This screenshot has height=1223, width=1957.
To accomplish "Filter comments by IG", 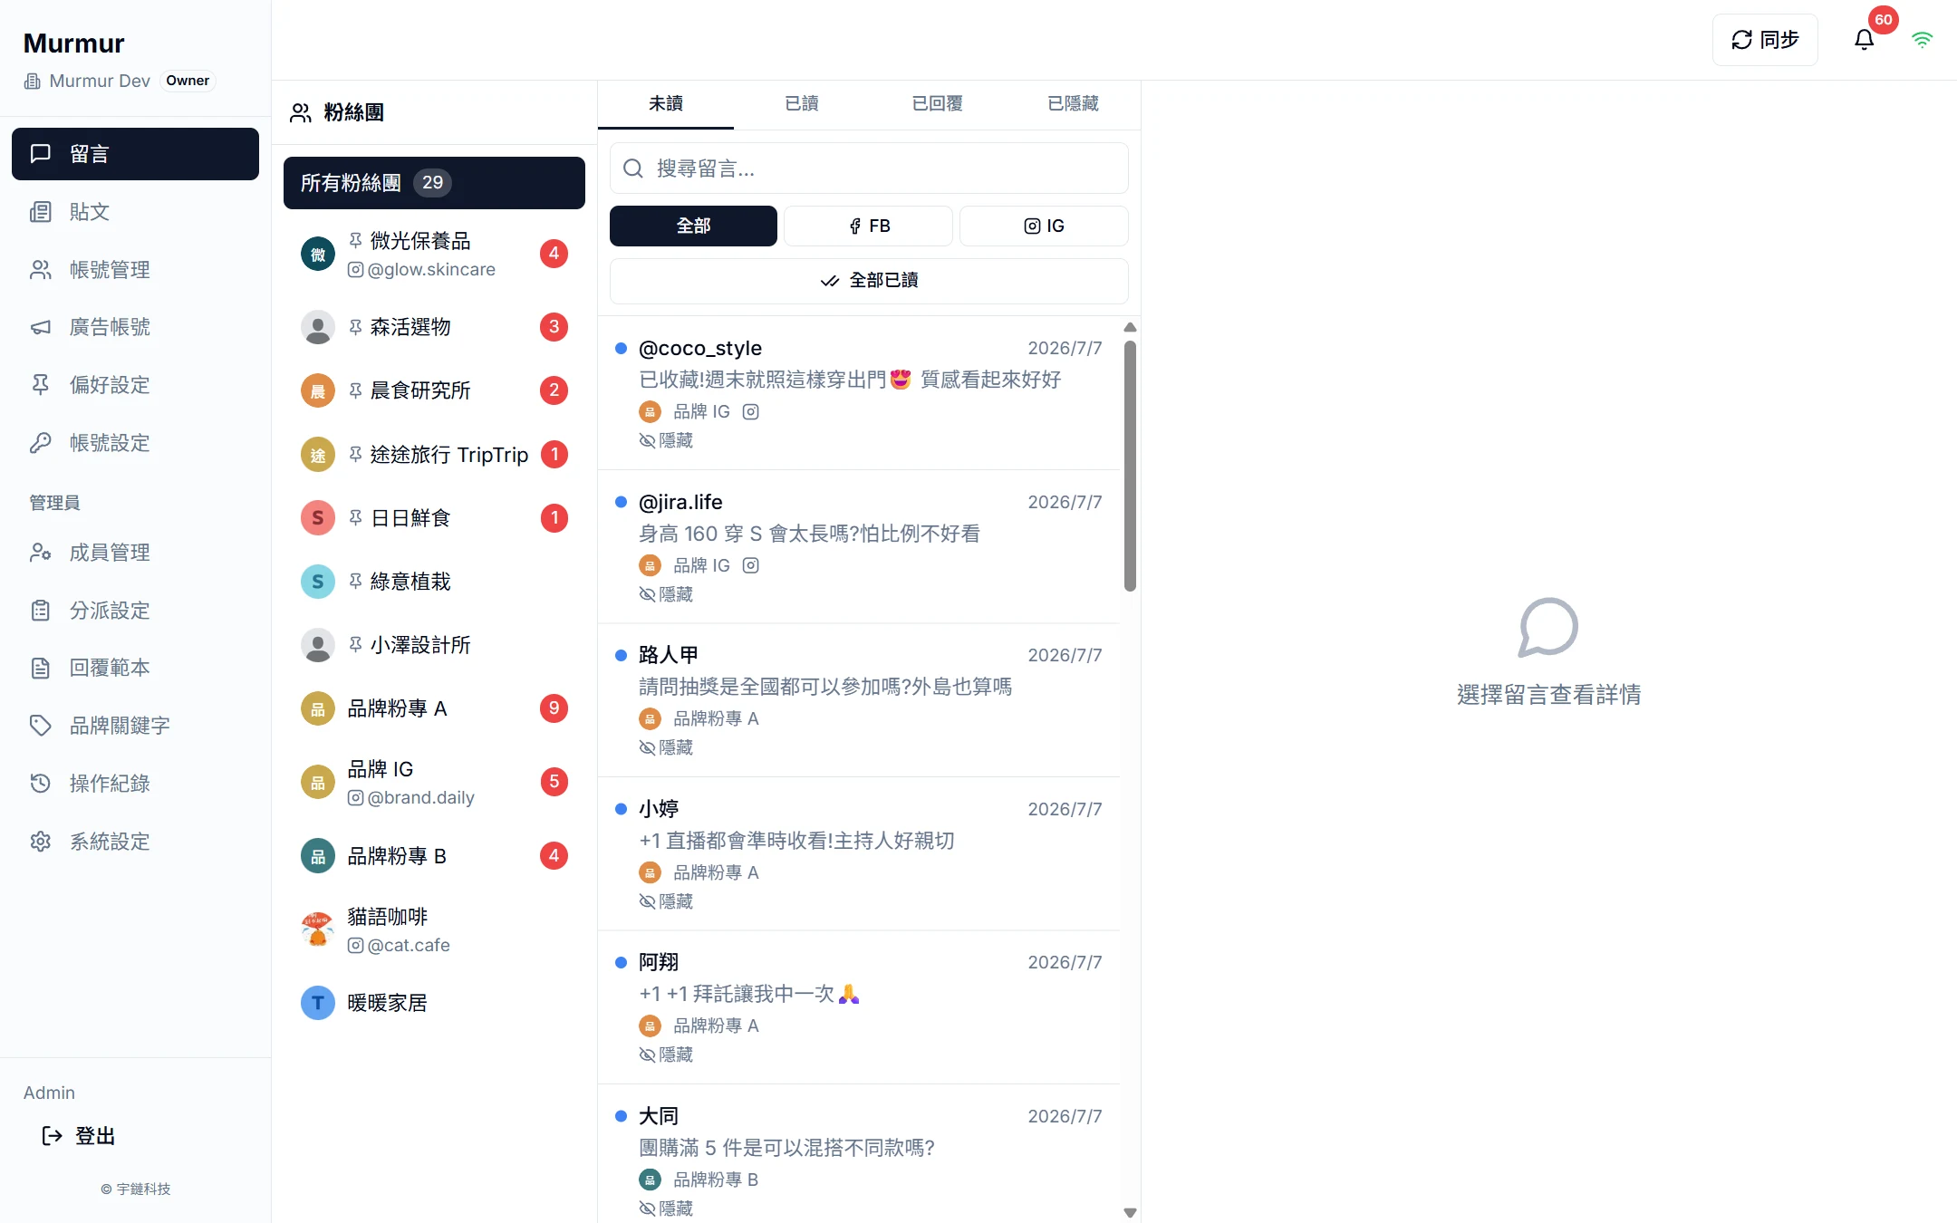I will [x=1044, y=226].
